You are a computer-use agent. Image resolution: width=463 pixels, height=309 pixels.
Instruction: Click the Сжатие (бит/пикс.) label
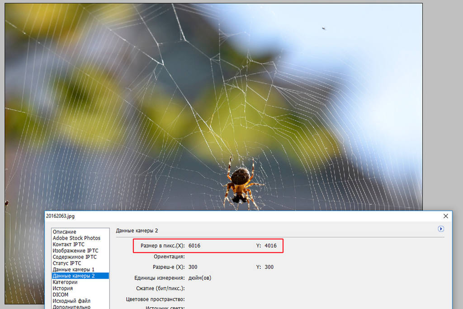(161, 288)
